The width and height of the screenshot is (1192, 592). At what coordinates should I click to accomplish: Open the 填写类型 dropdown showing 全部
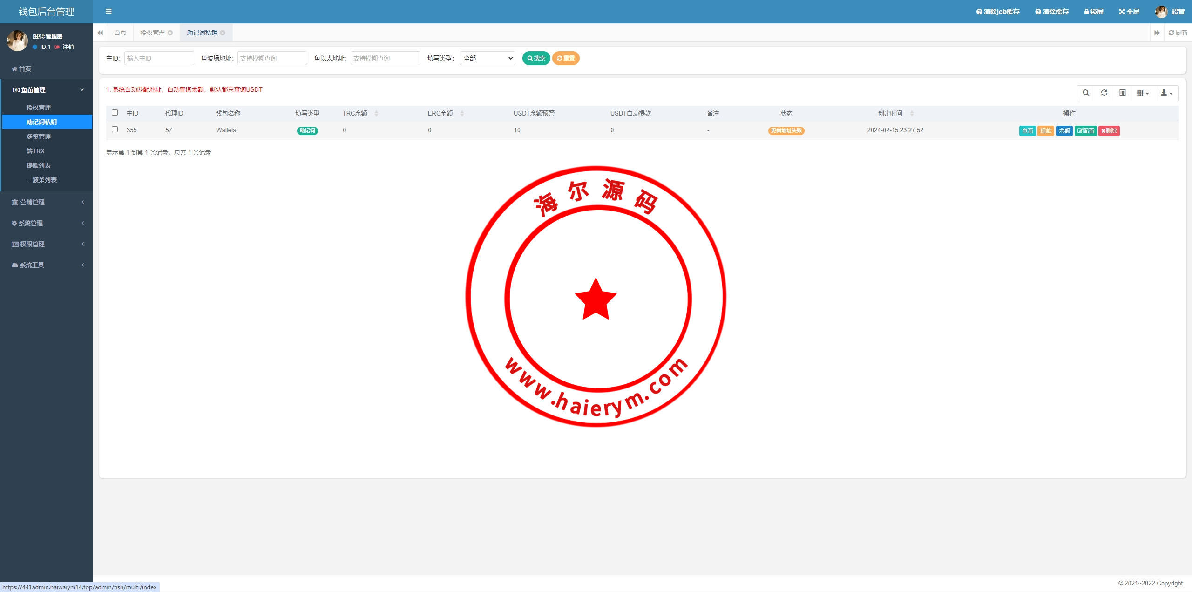(487, 58)
